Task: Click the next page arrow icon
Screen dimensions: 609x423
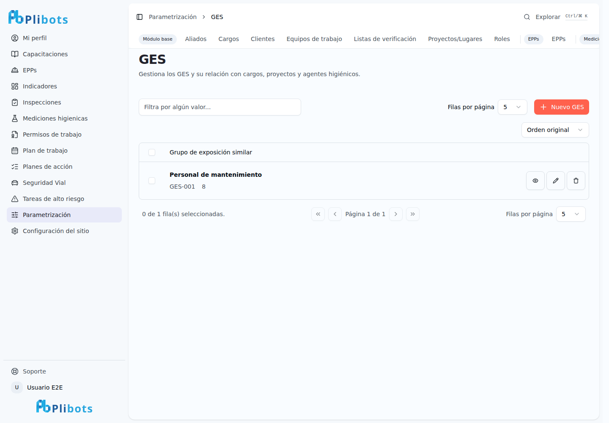Action: coord(396,214)
